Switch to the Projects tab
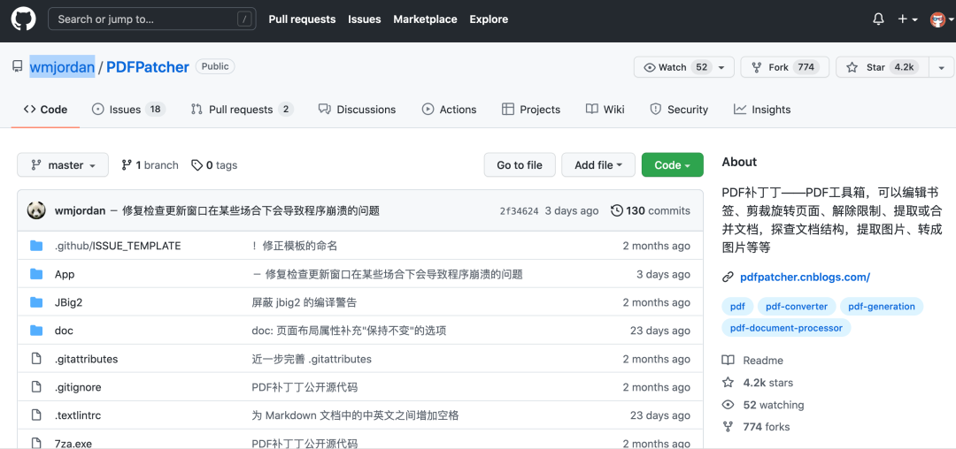This screenshot has height=449, width=956. (530, 110)
